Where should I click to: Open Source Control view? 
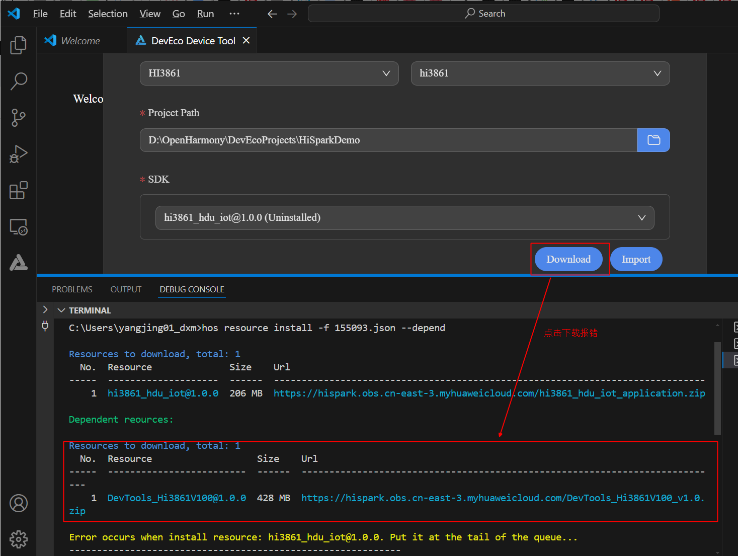point(19,118)
